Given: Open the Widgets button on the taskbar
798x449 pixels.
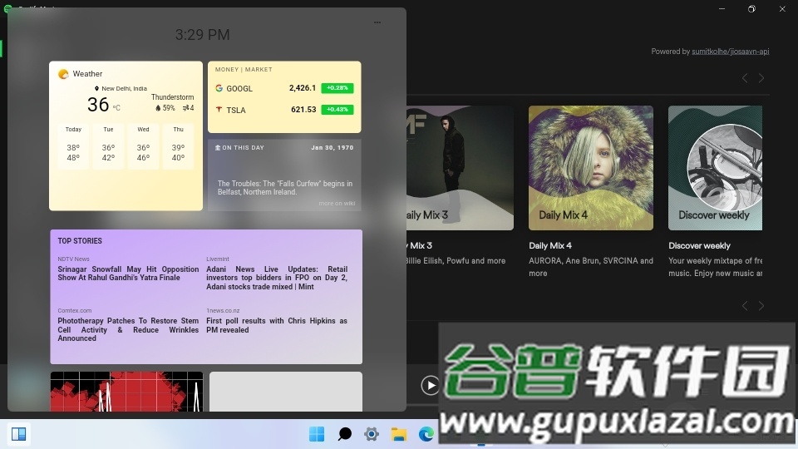Looking at the screenshot, I should point(19,434).
